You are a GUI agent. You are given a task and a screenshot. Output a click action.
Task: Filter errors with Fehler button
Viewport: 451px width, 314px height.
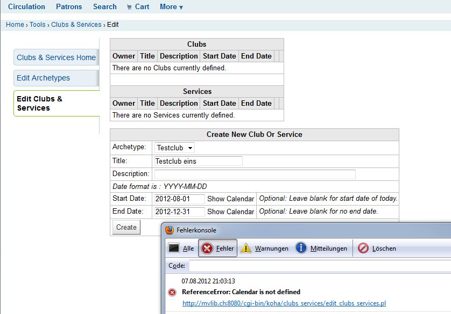click(218, 249)
